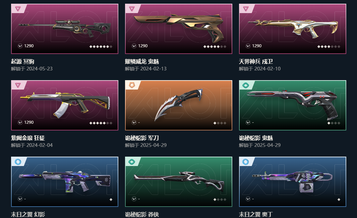Image resolution: width=357 pixels, height=218 pixels.
Task: Click the pink tier icon on 起源 冥驹 card
Action: click(18, 9)
